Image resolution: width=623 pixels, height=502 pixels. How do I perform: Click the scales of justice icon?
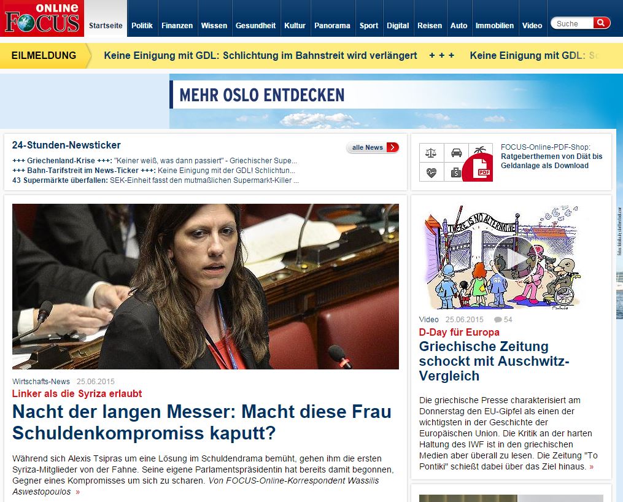(431, 153)
